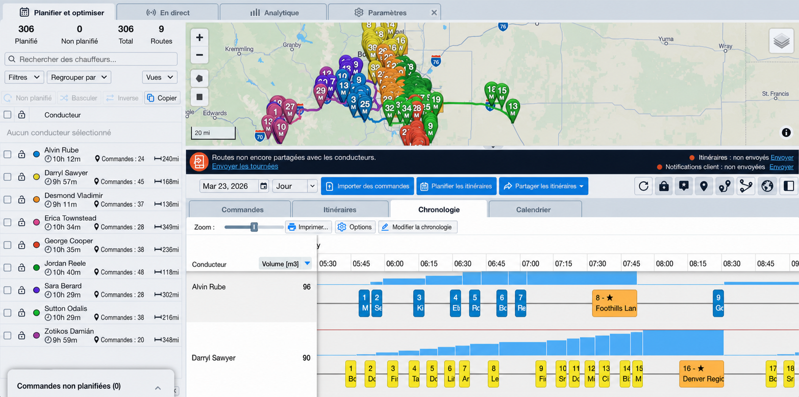Screen dimensions: 799x397
Task: Switch to the Itinéraires tab
Action: 340,209
